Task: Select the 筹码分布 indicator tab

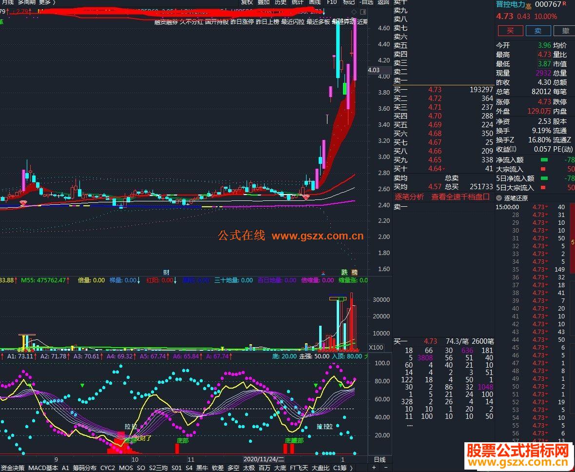Action: click(x=85, y=468)
